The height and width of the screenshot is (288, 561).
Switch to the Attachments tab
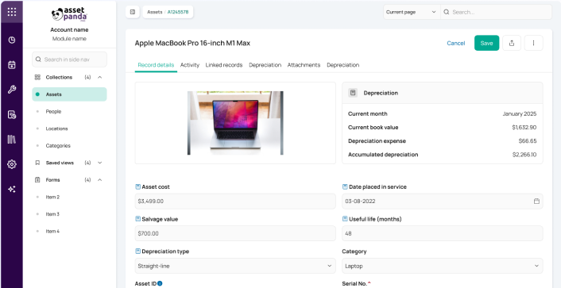pyautogui.click(x=304, y=65)
